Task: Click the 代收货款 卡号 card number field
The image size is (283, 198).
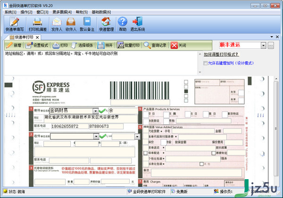Action: (192, 131)
